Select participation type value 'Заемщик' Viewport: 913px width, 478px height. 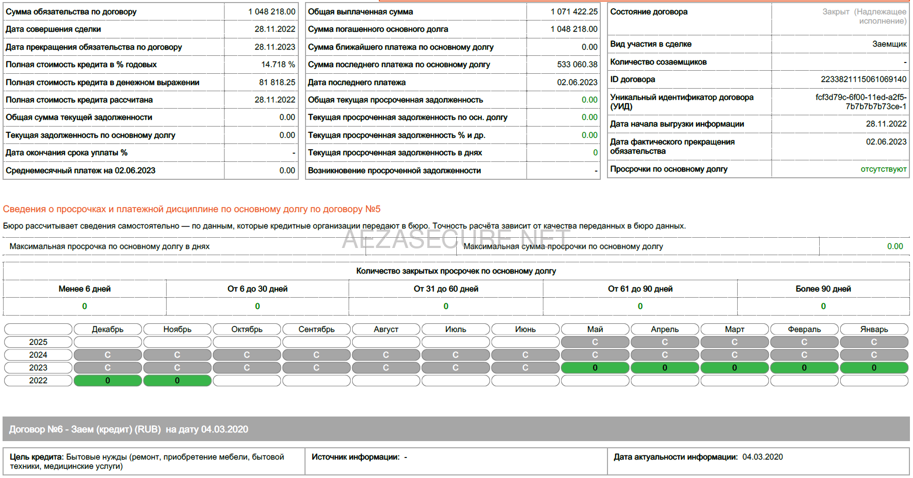click(889, 44)
